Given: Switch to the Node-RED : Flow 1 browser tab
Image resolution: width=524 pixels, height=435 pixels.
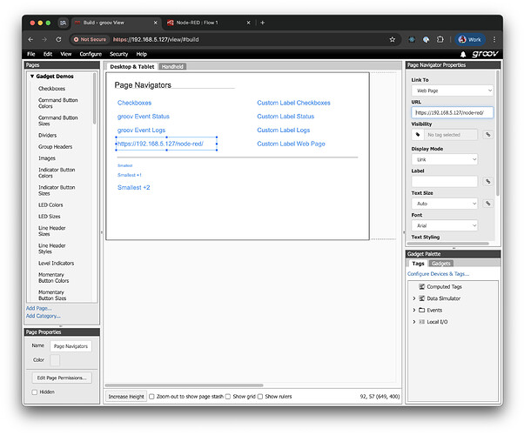Looking at the screenshot, I should pos(207,23).
